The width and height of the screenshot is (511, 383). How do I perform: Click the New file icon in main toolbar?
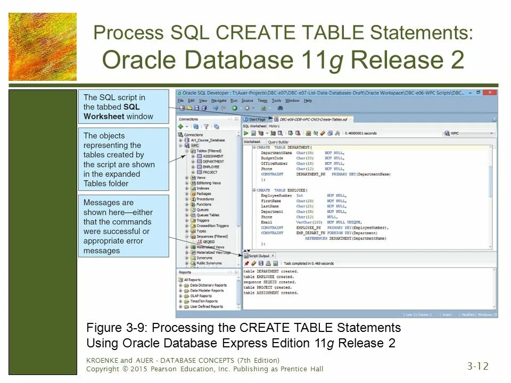[183, 108]
